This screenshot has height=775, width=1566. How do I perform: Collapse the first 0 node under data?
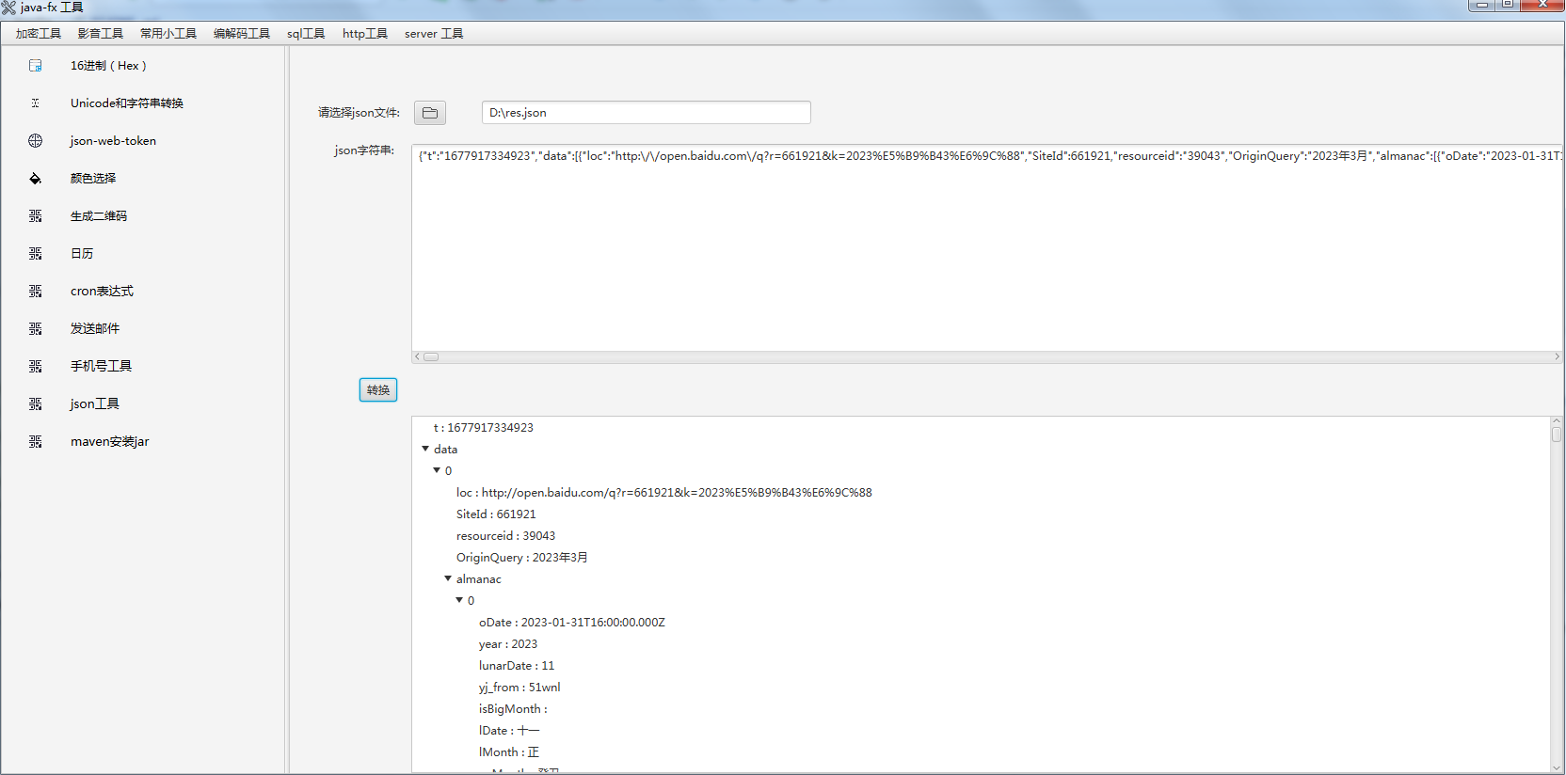437,470
